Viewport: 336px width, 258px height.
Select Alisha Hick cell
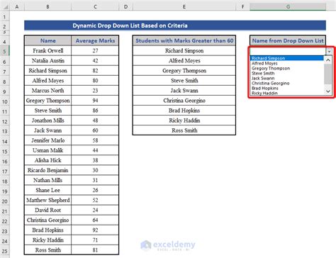click(47, 160)
